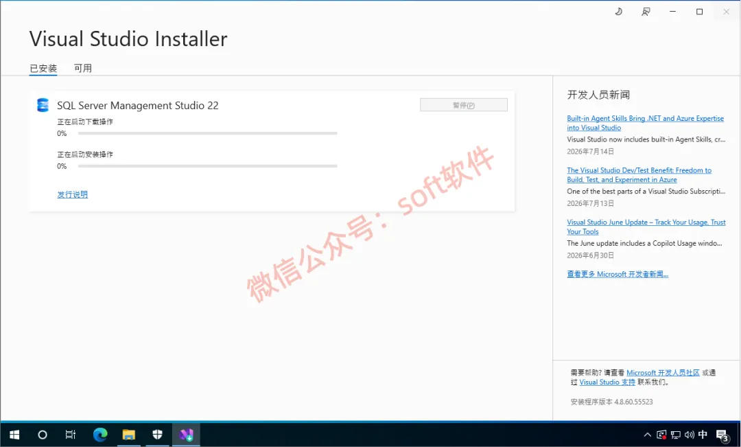Click the 开发人员新闻 heading

pos(598,95)
